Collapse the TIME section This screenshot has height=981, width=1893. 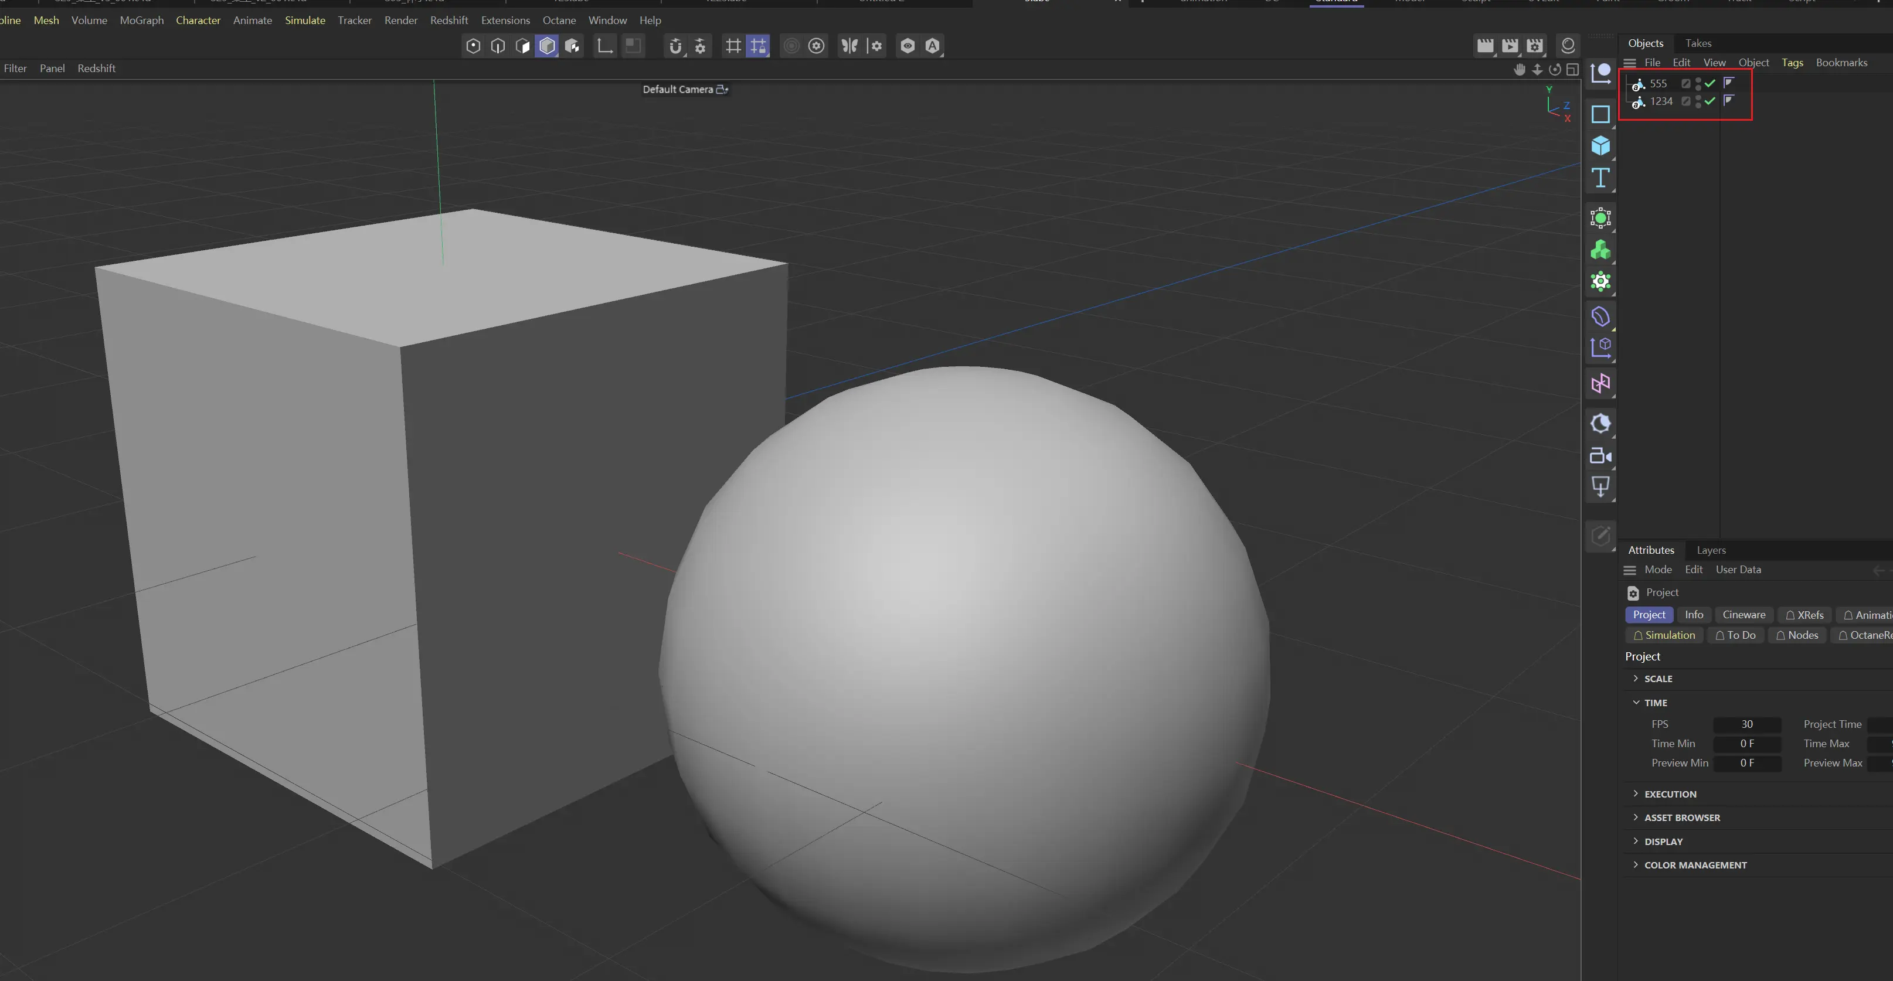point(1636,703)
